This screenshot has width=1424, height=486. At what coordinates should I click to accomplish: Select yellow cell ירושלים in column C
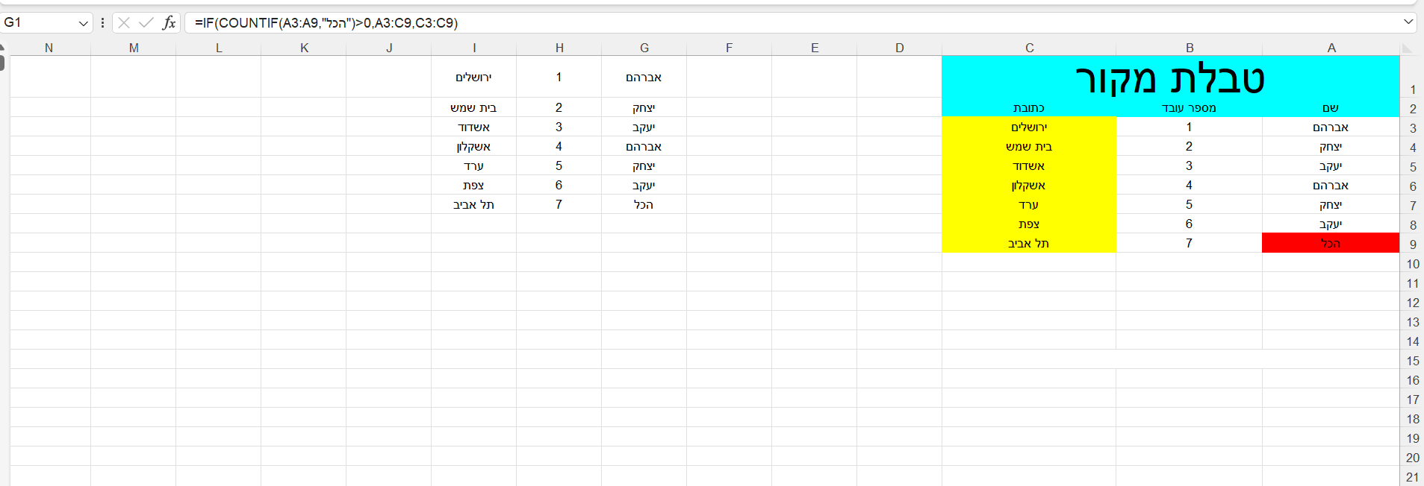point(1029,127)
